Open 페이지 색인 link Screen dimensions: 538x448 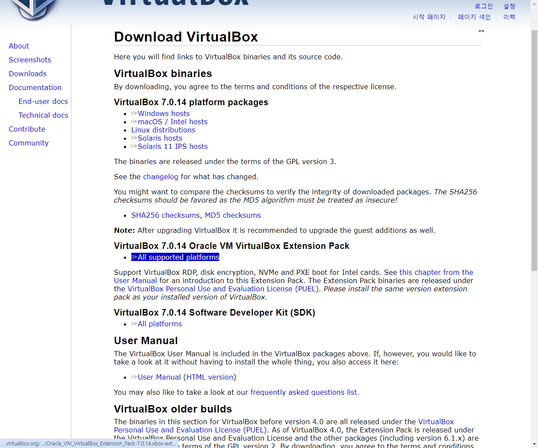tap(474, 17)
